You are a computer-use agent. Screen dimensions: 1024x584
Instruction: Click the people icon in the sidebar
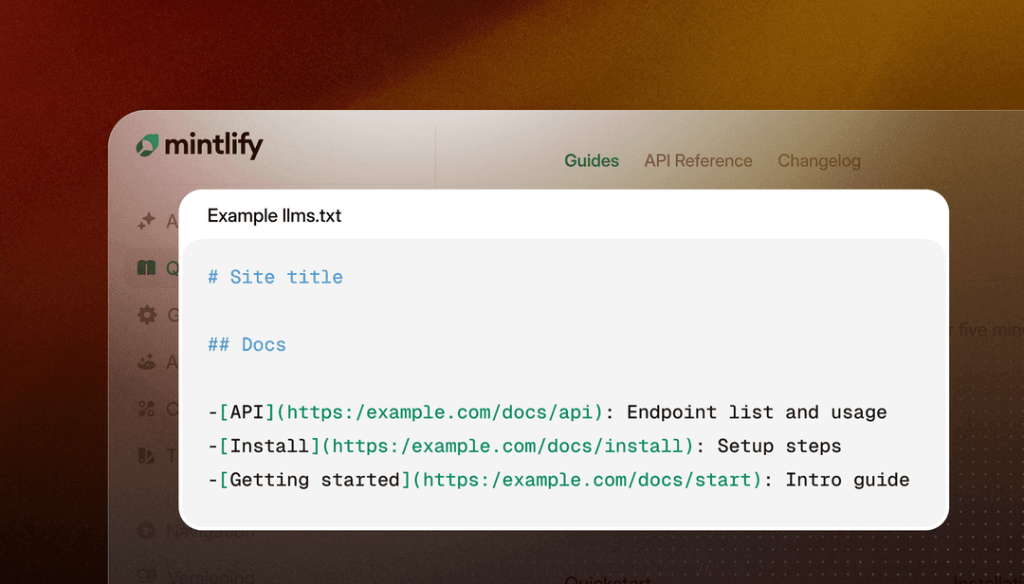click(x=149, y=362)
